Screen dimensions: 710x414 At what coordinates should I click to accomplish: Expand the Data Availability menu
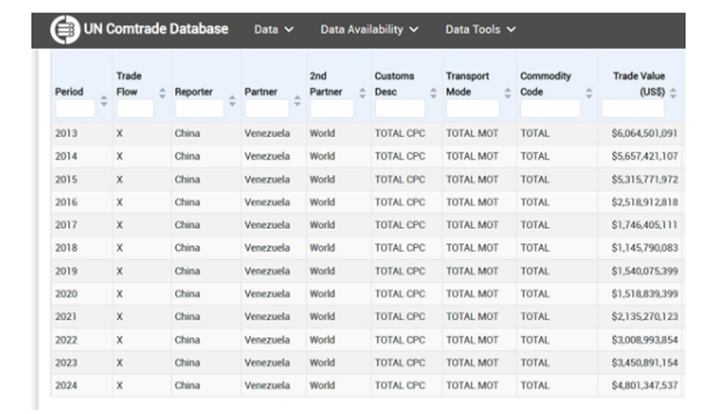369,30
